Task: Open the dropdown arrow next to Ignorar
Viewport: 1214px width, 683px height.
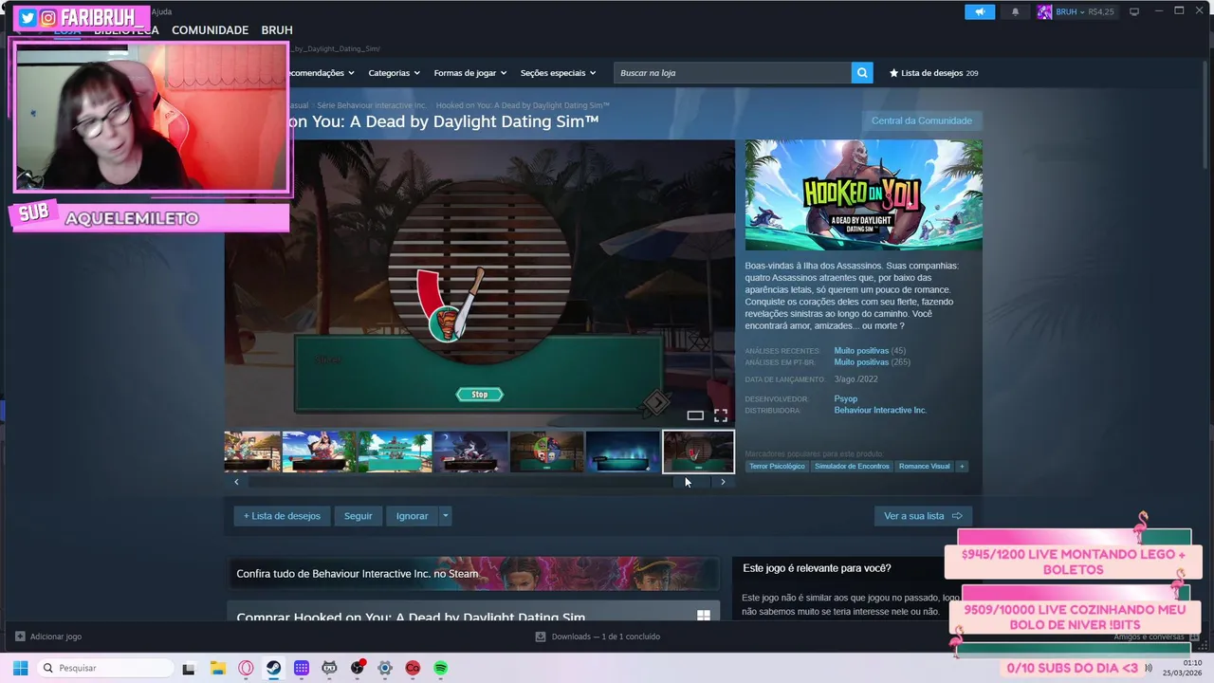Action: click(445, 516)
